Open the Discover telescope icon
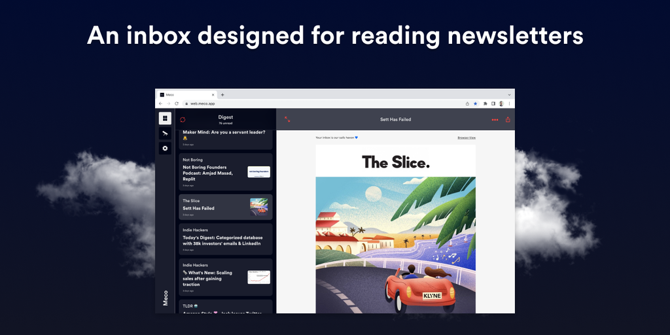 tap(165, 133)
